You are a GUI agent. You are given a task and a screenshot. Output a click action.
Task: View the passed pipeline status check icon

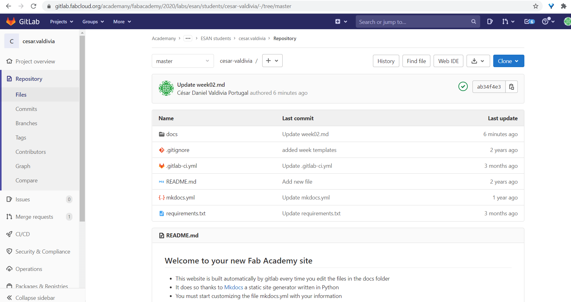point(463,86)
